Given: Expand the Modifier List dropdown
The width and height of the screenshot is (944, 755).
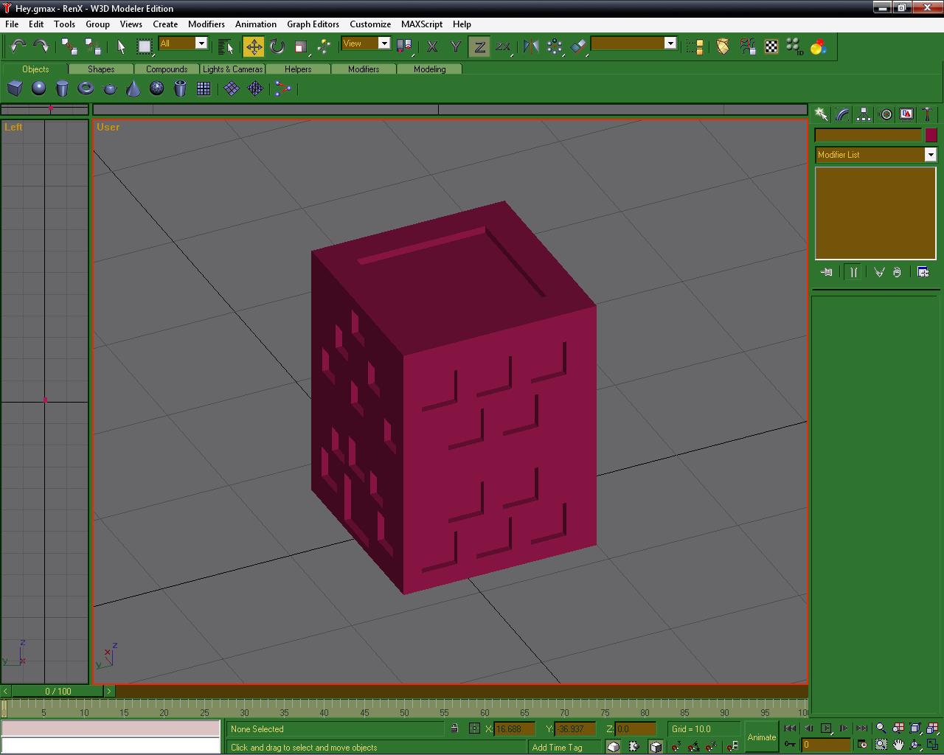Looking at the screenshot, I should coord(930,155).
